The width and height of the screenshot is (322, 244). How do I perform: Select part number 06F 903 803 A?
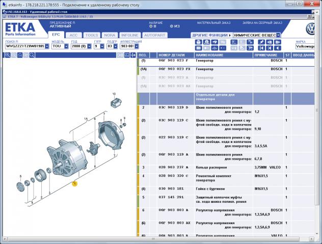173,210
